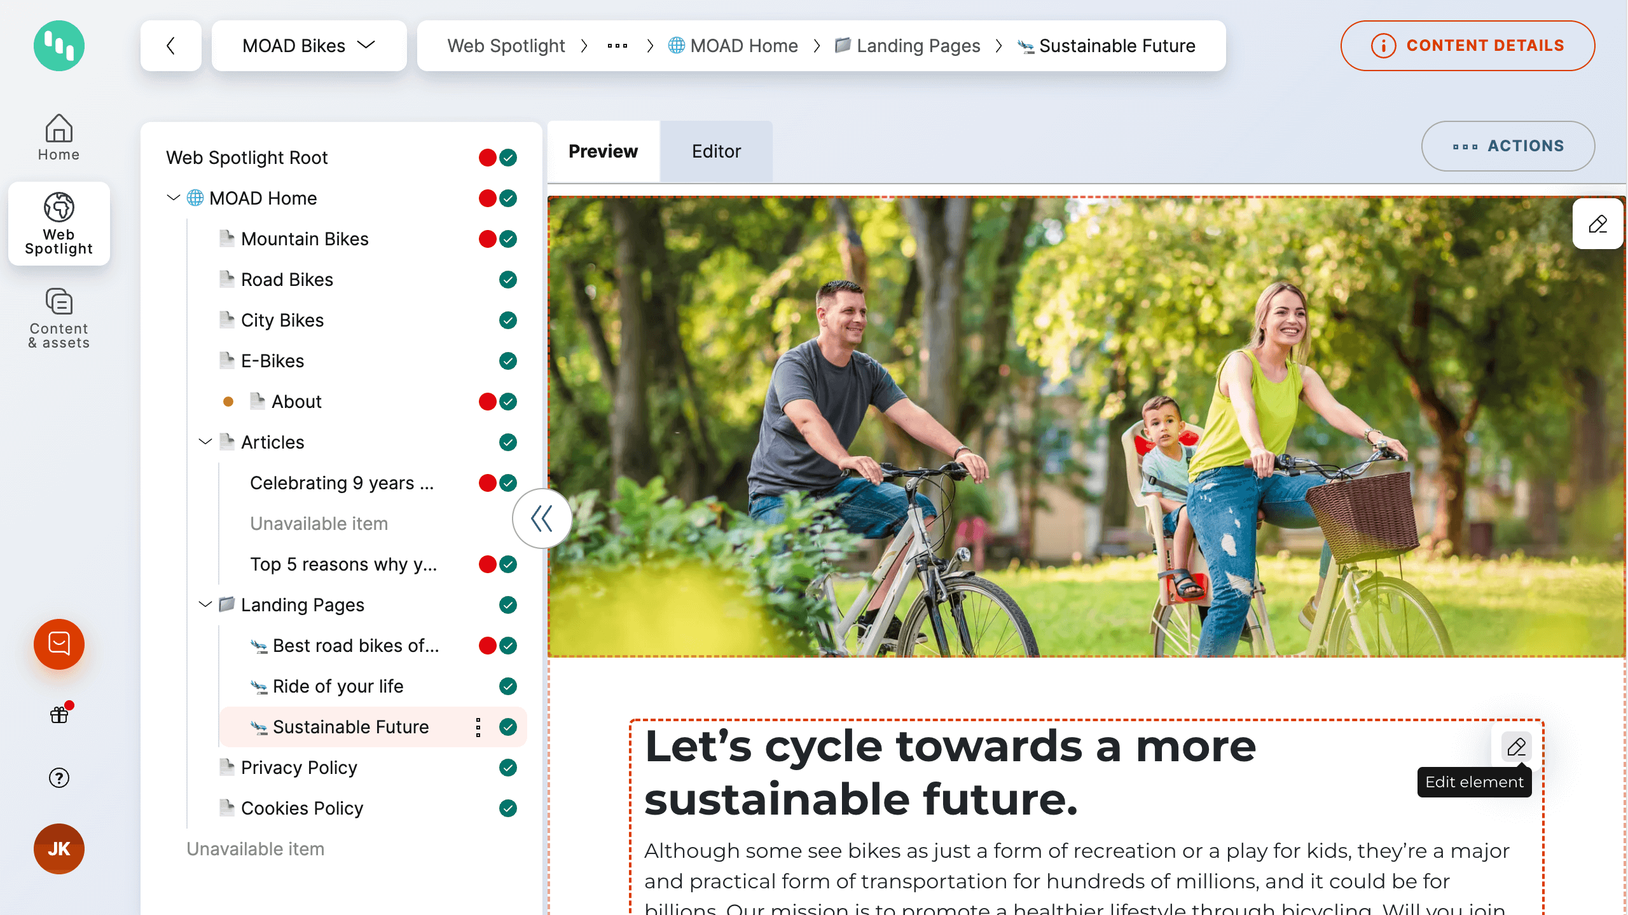Collapse tree panel with double-chevron handle

click(542, 518)
